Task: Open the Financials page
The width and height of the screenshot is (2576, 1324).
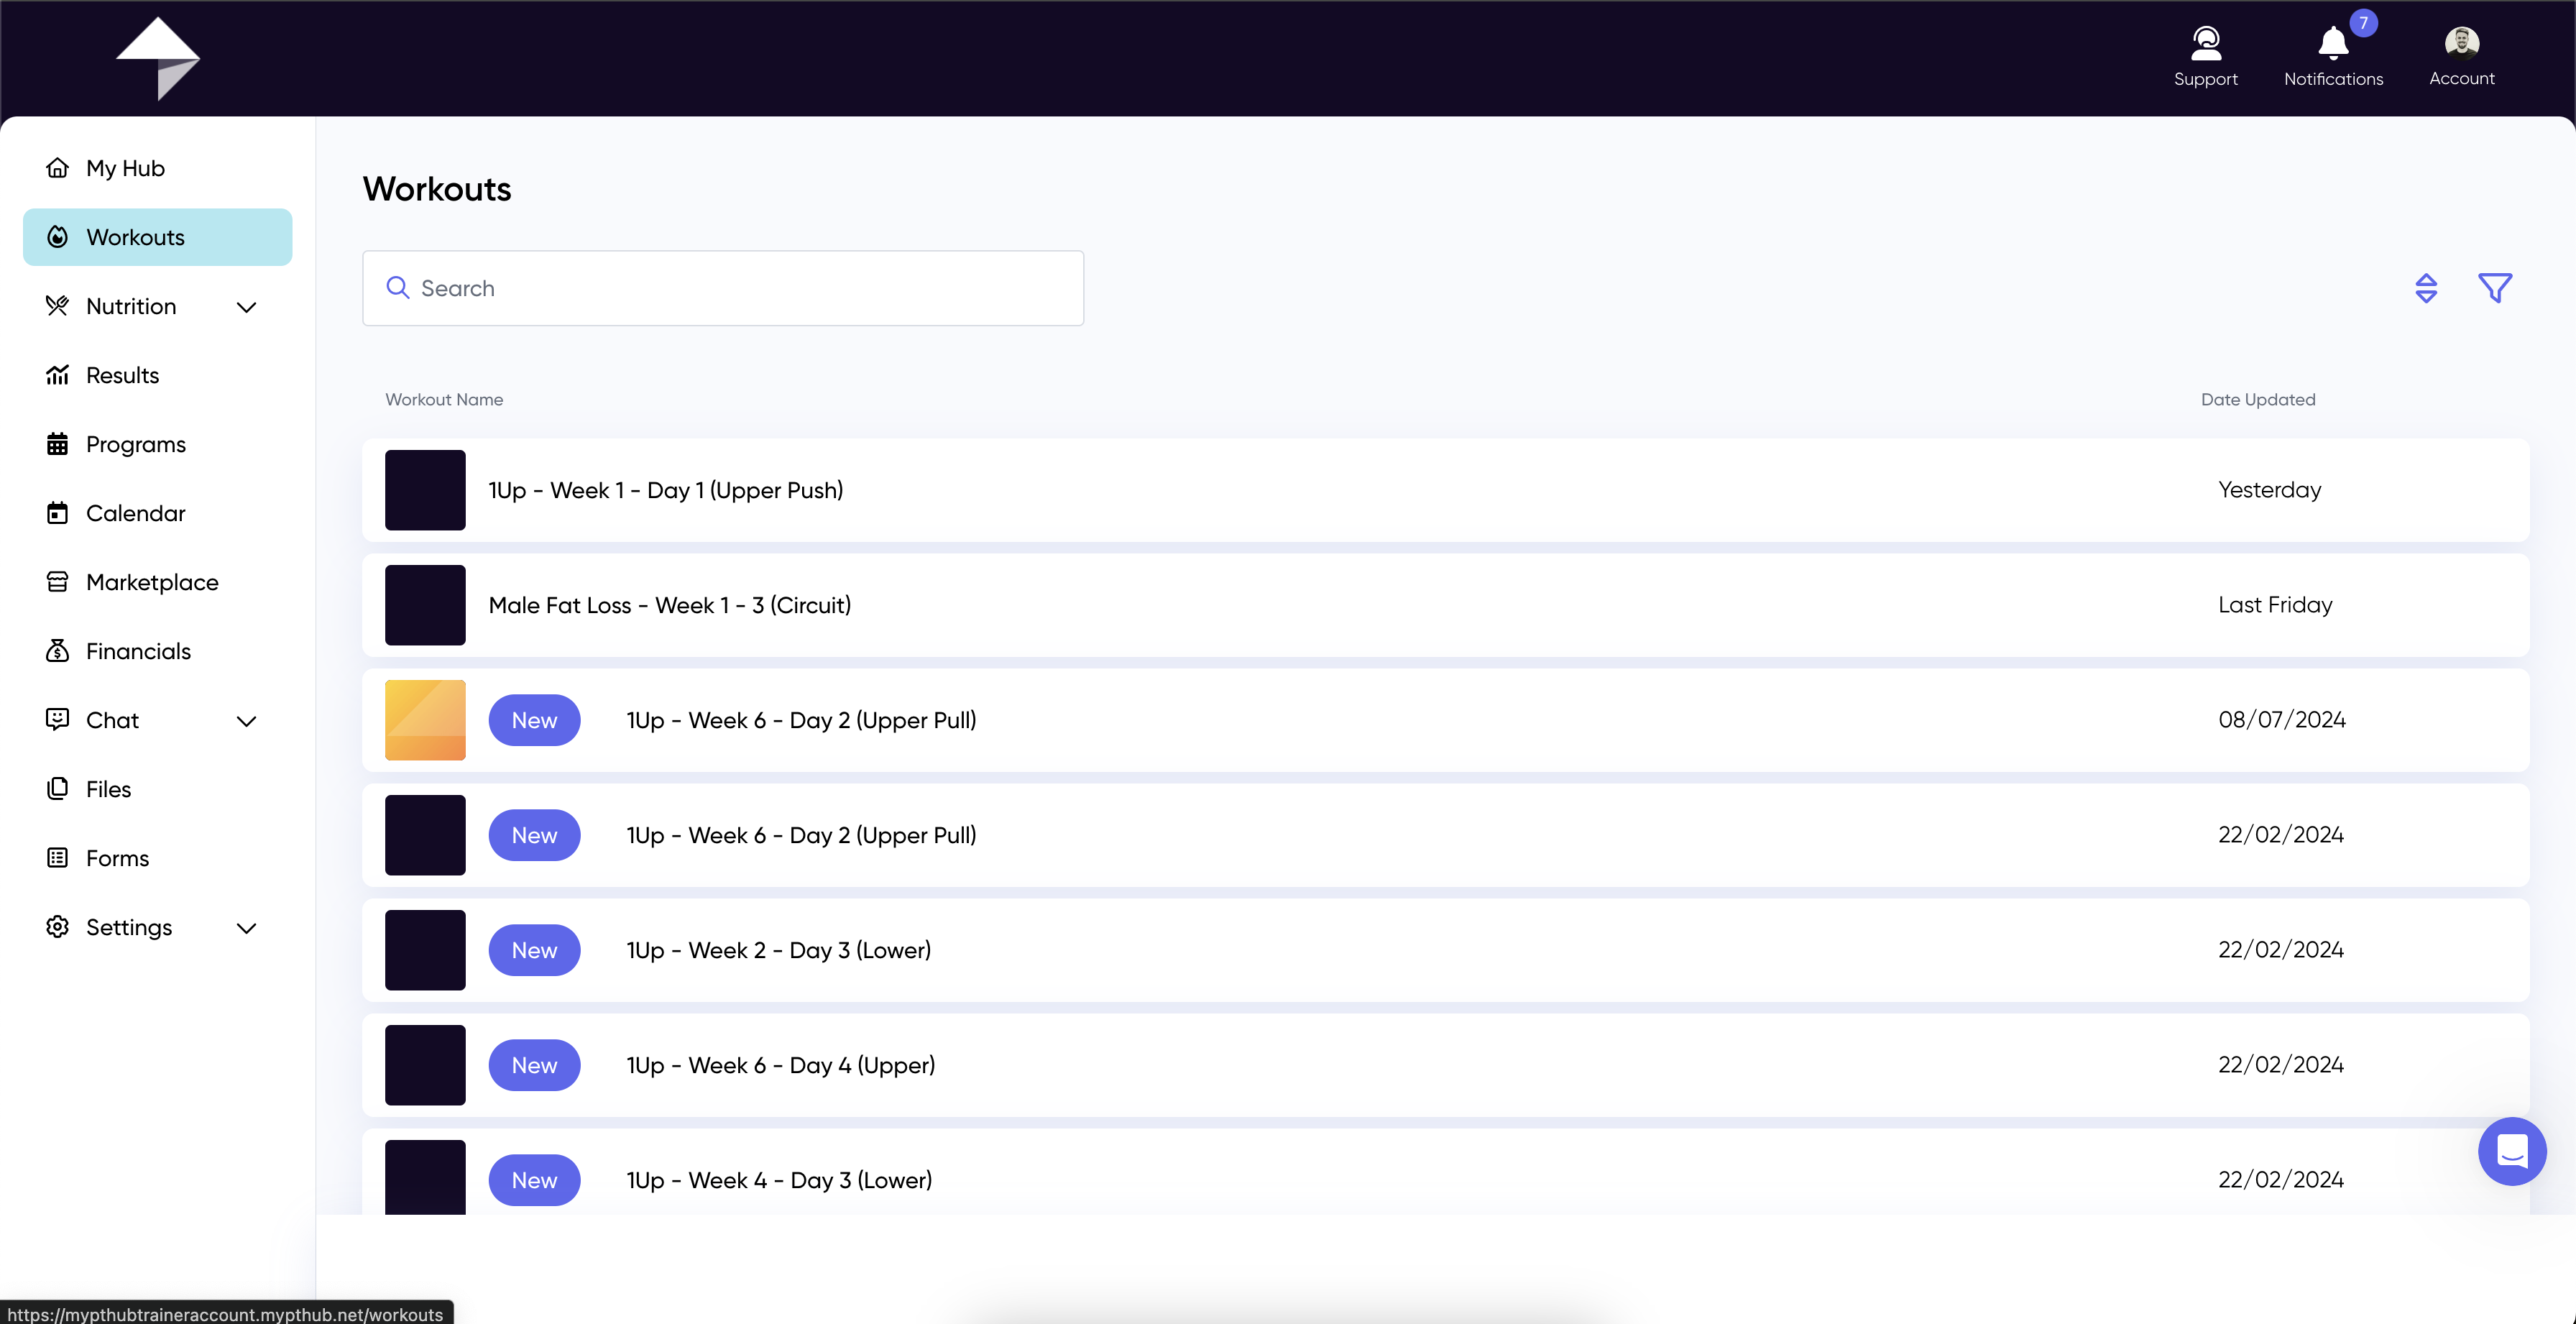Action: 138,651
